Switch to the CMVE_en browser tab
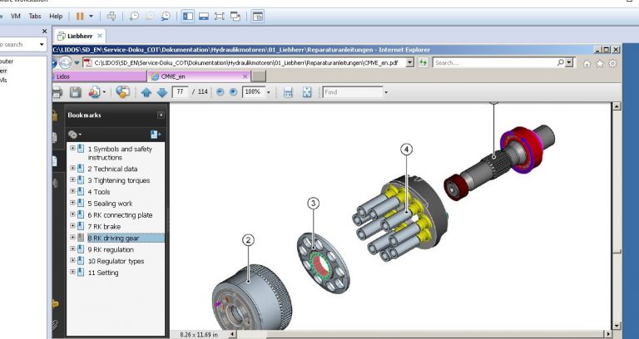 200,76
